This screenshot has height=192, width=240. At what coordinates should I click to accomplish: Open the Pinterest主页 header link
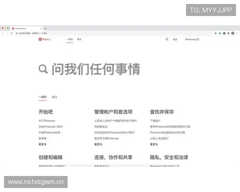(x=192, y=40)
